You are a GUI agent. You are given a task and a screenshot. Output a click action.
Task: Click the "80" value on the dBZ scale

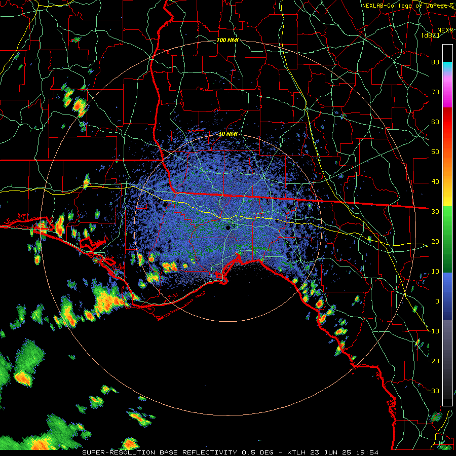435,62
